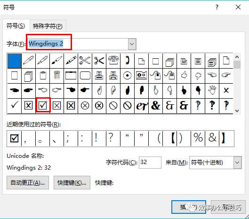Image resolution: width=249 pixels, height=219 pixels.
Task: Select the bullseye circle symbol
Action: pos(128,76)
